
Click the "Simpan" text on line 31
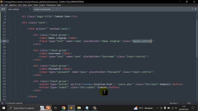(102, 87)
